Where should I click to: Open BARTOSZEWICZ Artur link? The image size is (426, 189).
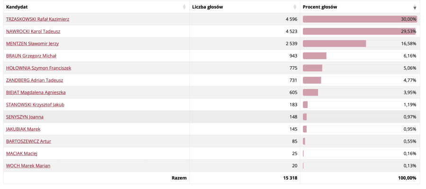point(28,142)
